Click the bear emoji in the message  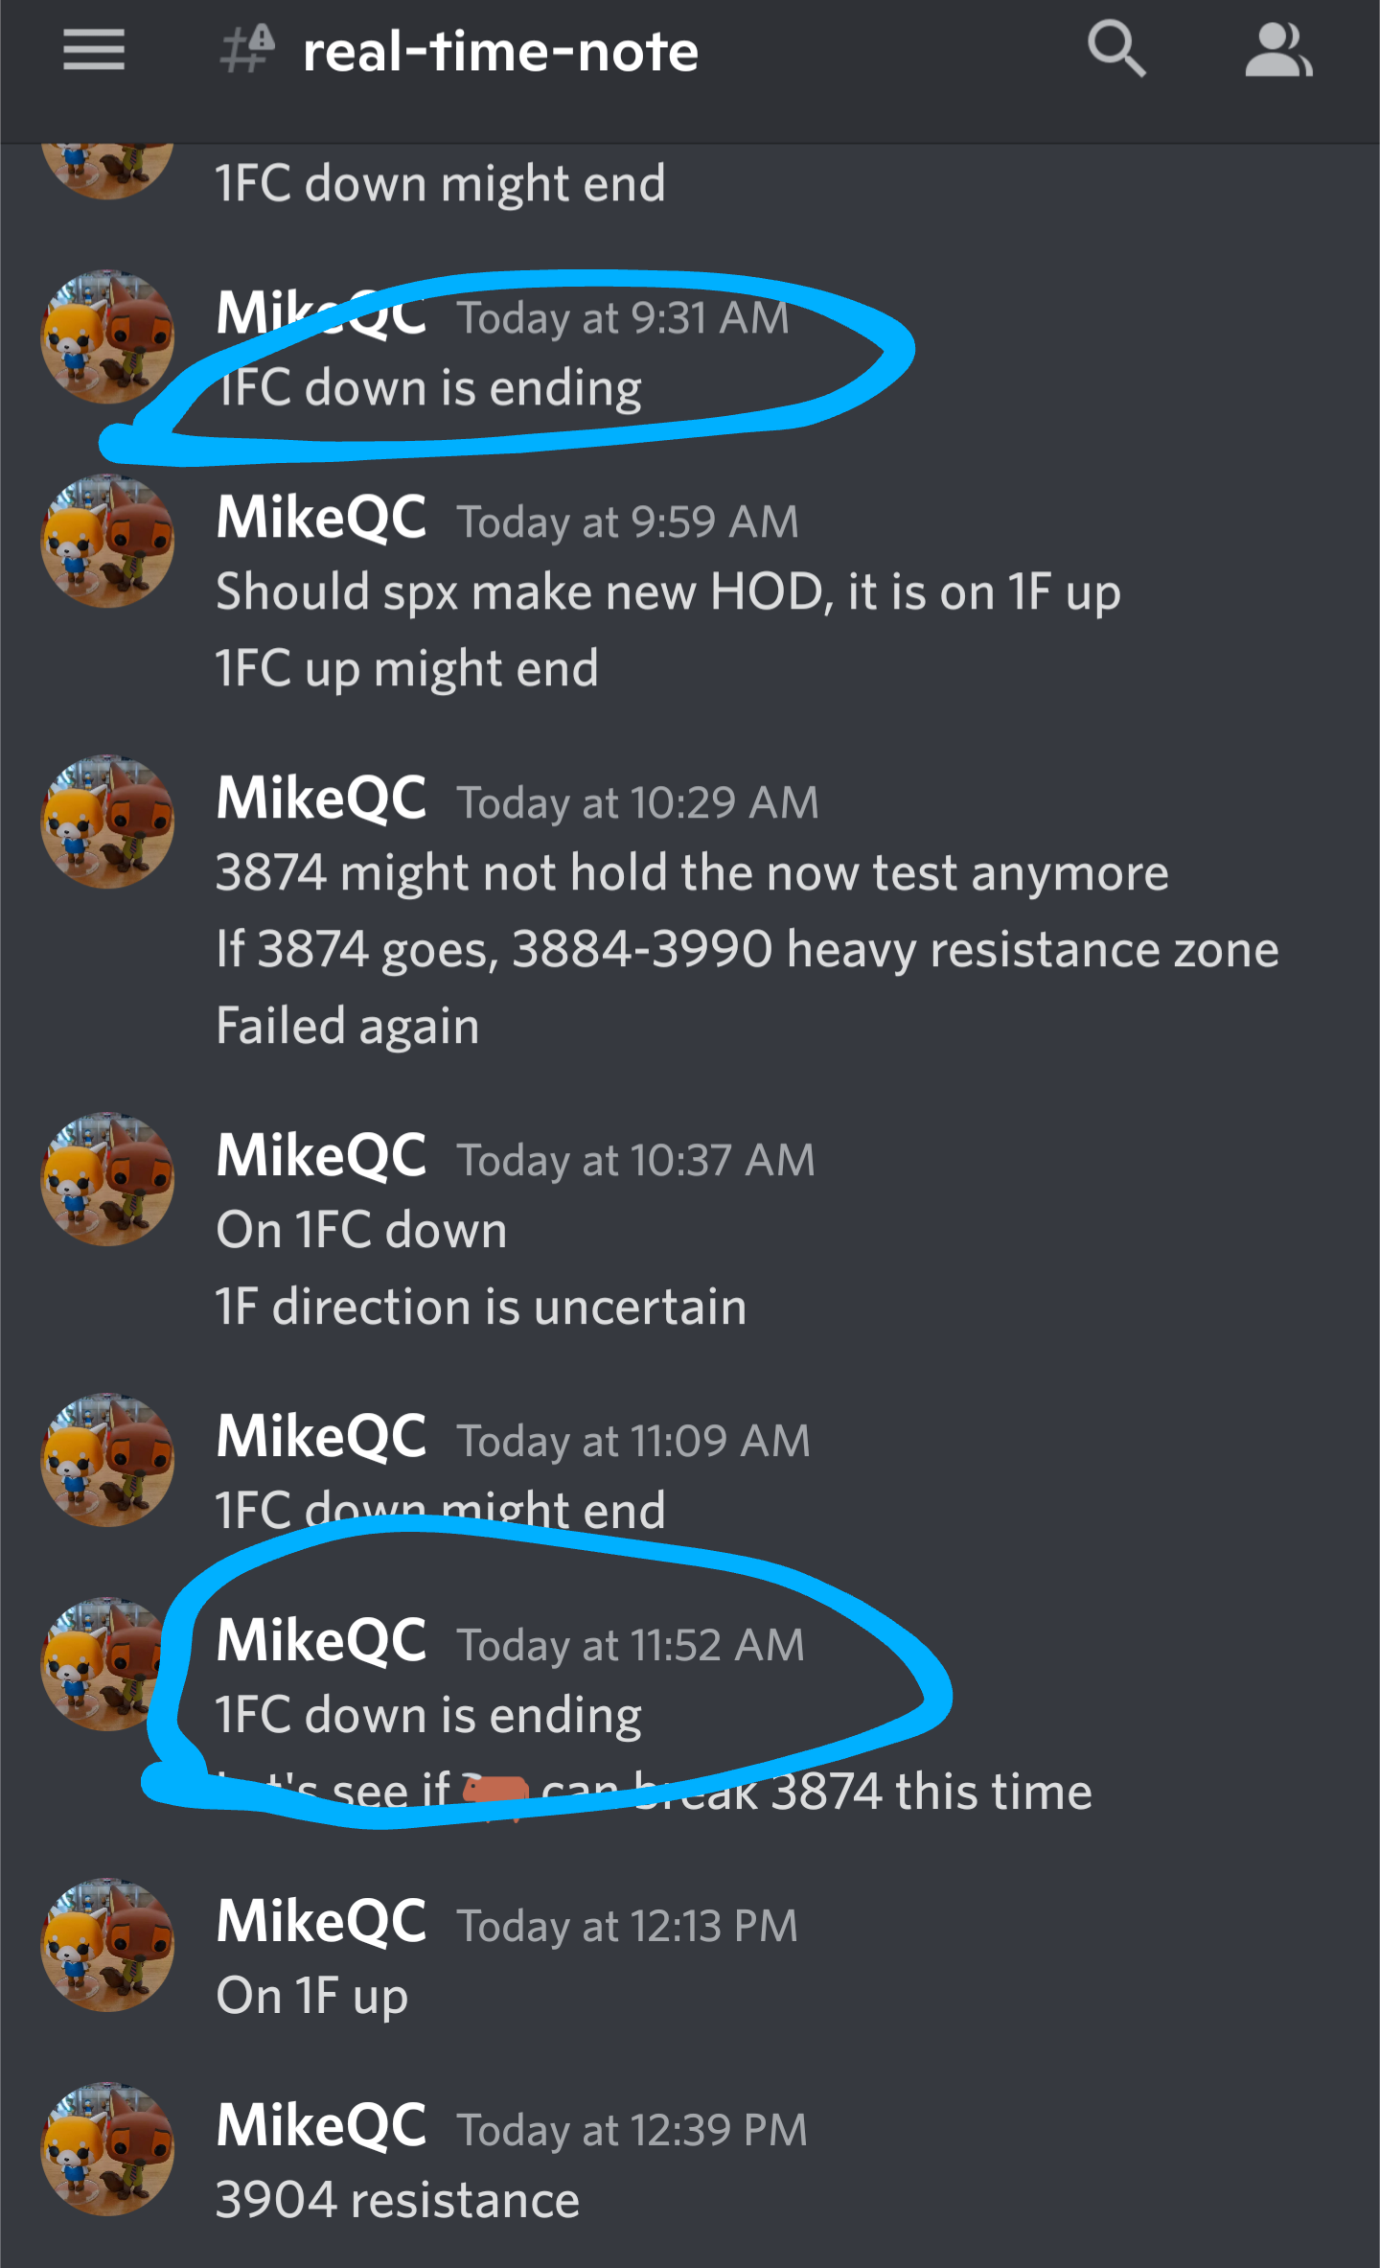(494, 1791)
